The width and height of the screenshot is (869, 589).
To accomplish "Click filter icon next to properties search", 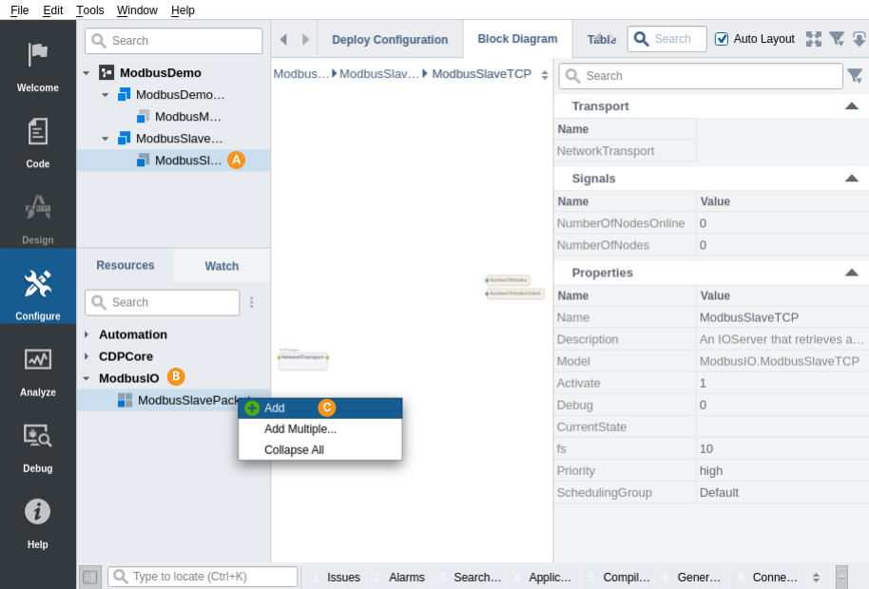I will click(855, 76).
